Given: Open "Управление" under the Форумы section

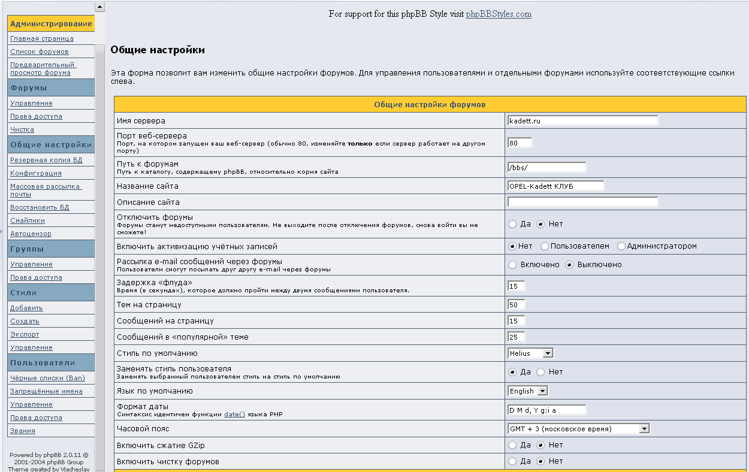Looking at the screenshot, I should click(31, 103).
